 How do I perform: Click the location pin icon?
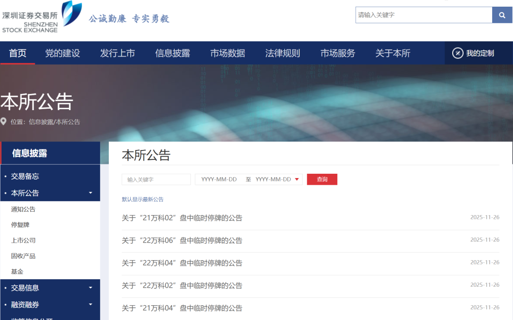coord(4,122)
